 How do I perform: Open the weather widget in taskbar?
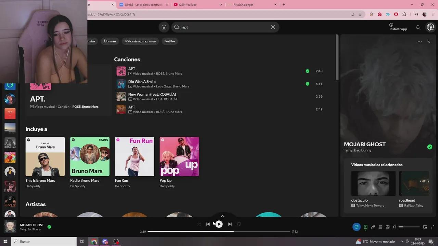(375, 242)
